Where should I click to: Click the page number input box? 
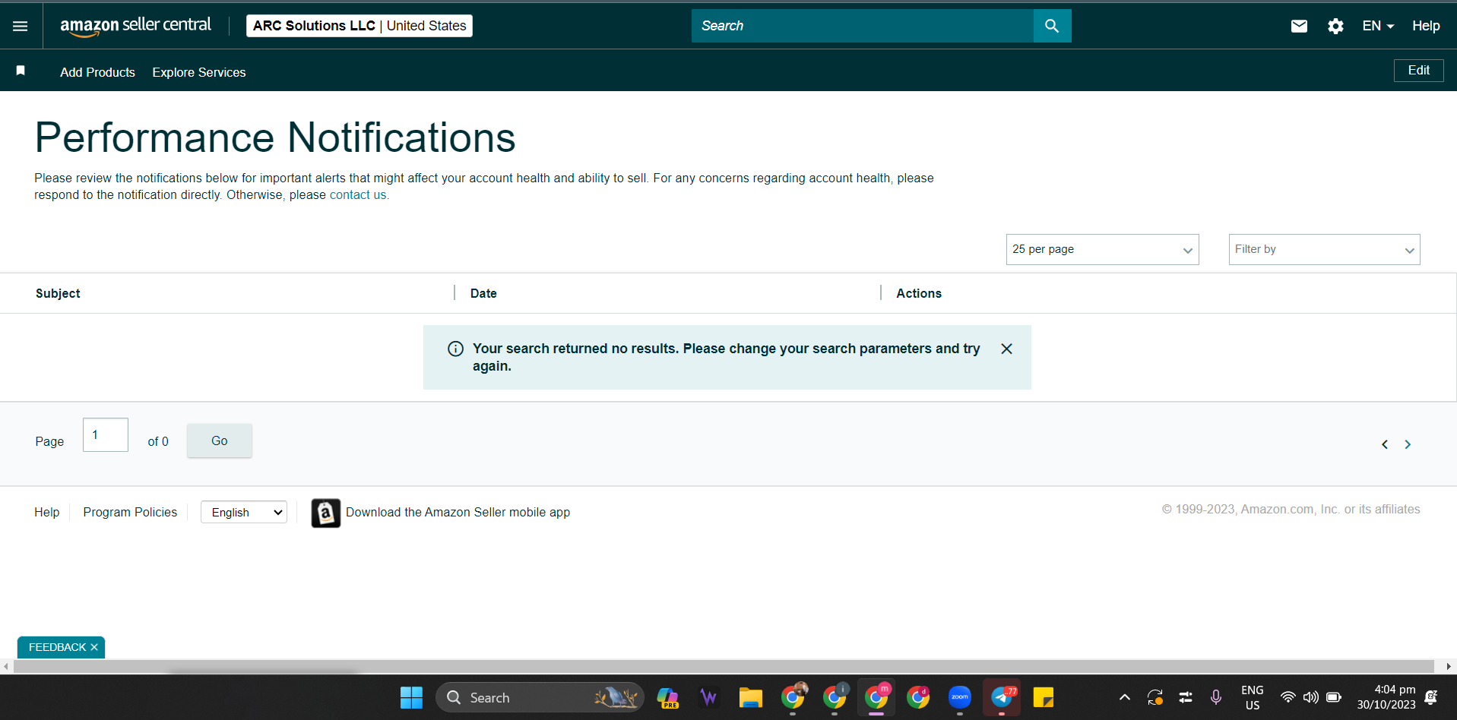(x=106, y=434)
